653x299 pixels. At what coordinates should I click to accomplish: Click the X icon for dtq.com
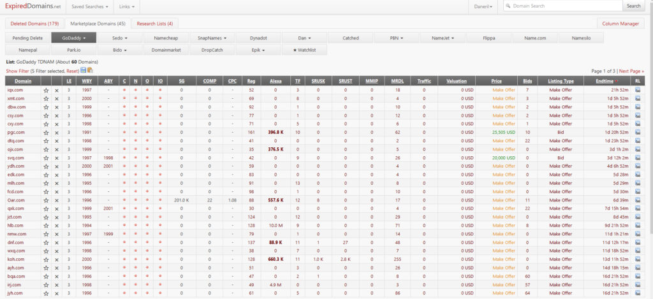(x=57, y=141)
